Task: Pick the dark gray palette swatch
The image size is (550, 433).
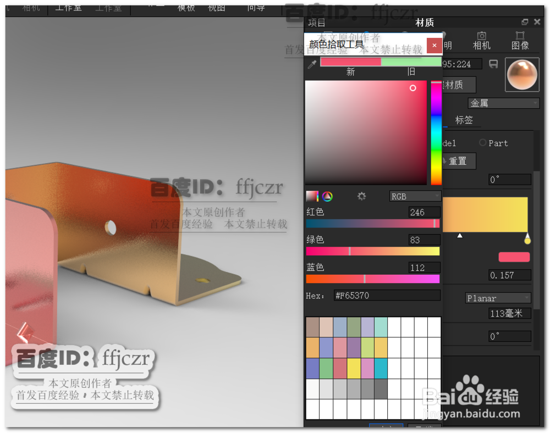Action: 381,389
